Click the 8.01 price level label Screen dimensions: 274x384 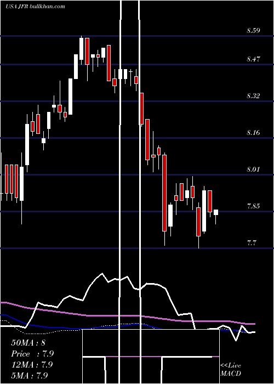253,170
